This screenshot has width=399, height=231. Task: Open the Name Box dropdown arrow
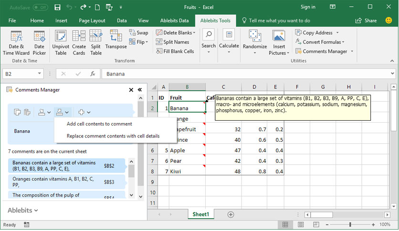[x=40, y=73]
